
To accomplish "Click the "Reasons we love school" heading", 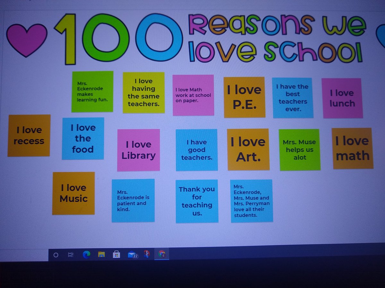I will [x=278, y=37].
